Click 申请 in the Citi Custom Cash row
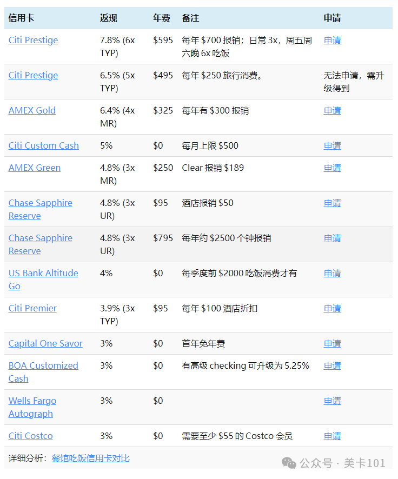The image size is (398, 479). point(333,146)
